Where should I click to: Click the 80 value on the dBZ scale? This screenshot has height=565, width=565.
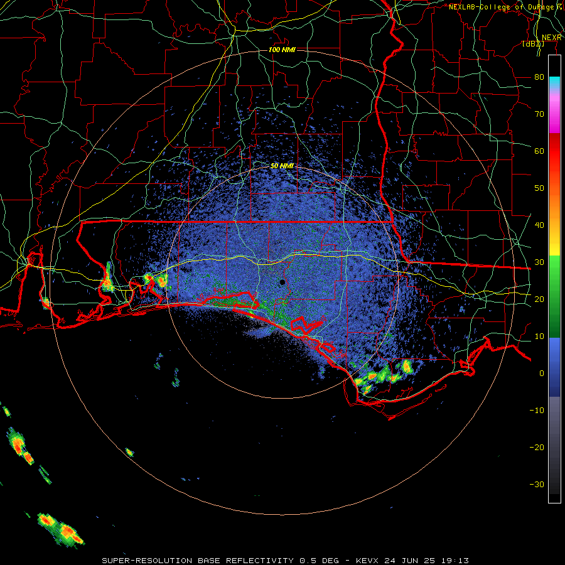[539, 77]
